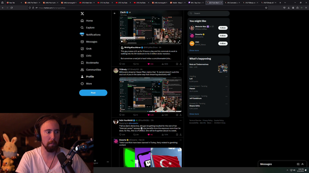Expand the top video to fullscreen

[x=179, y=41]
